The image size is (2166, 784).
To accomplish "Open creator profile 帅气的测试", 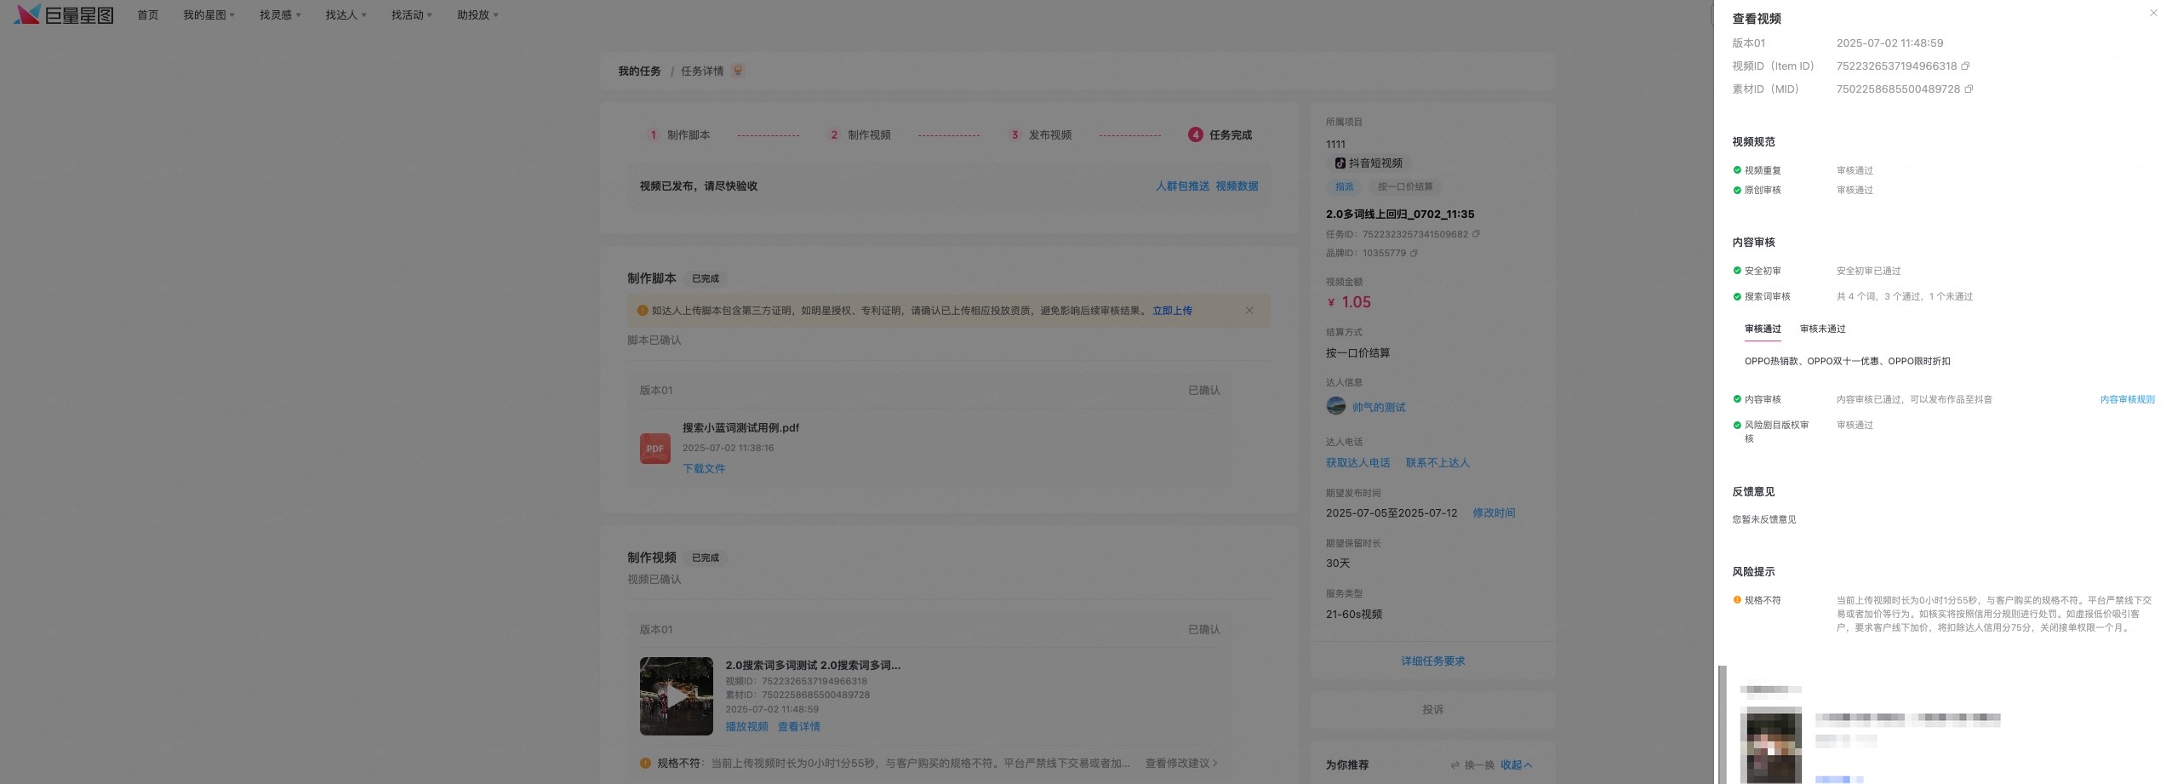I will [1379, 408].
